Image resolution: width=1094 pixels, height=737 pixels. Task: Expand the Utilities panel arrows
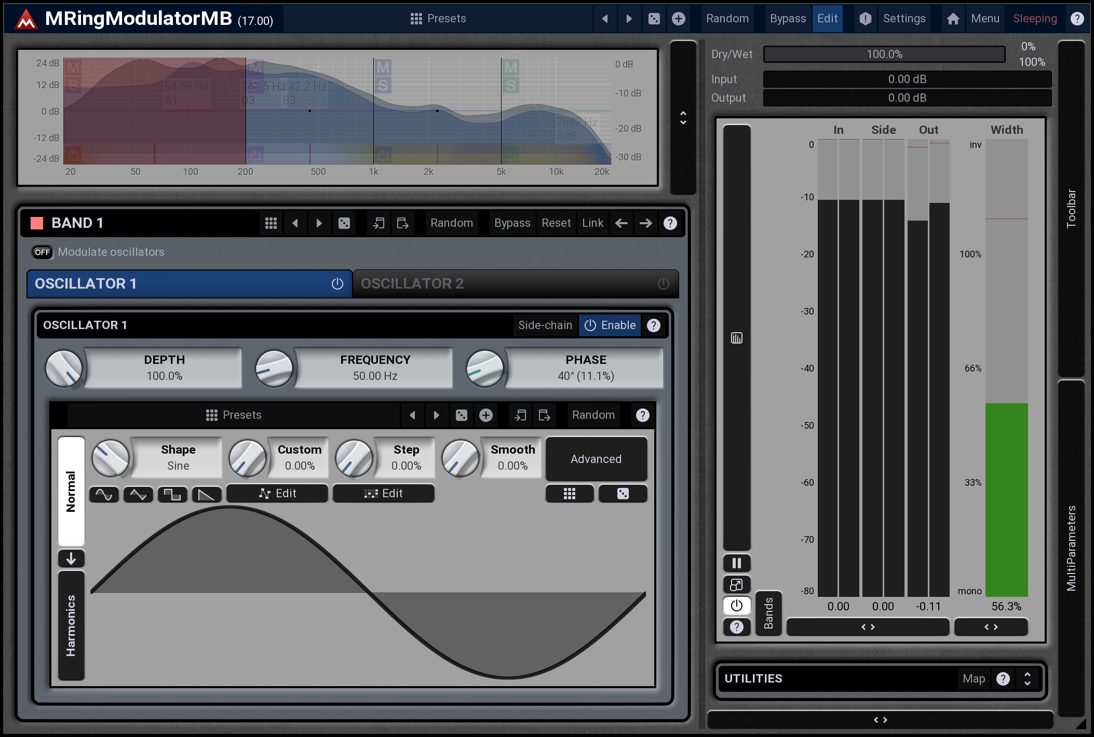click(1027, 679)
